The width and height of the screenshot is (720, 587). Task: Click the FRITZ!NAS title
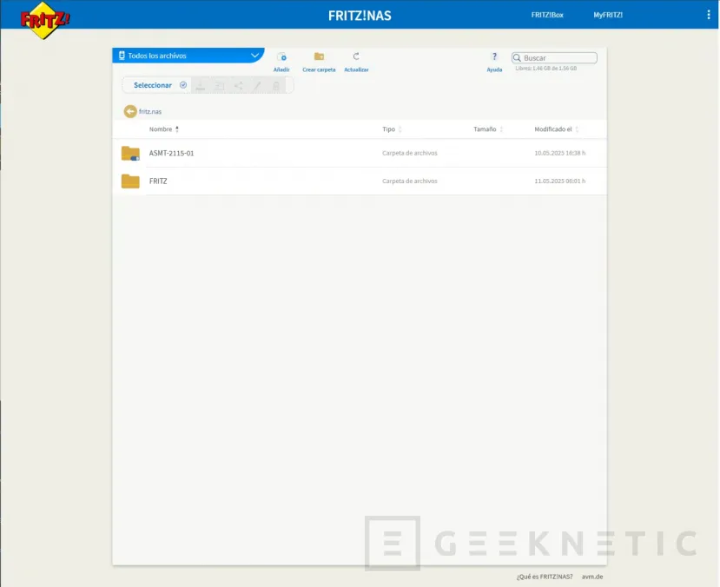[x=360, y=16]
